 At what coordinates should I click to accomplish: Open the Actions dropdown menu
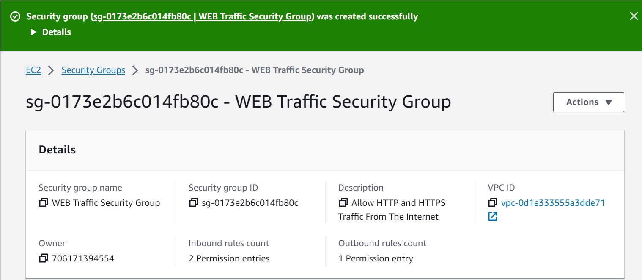point(588,102)
